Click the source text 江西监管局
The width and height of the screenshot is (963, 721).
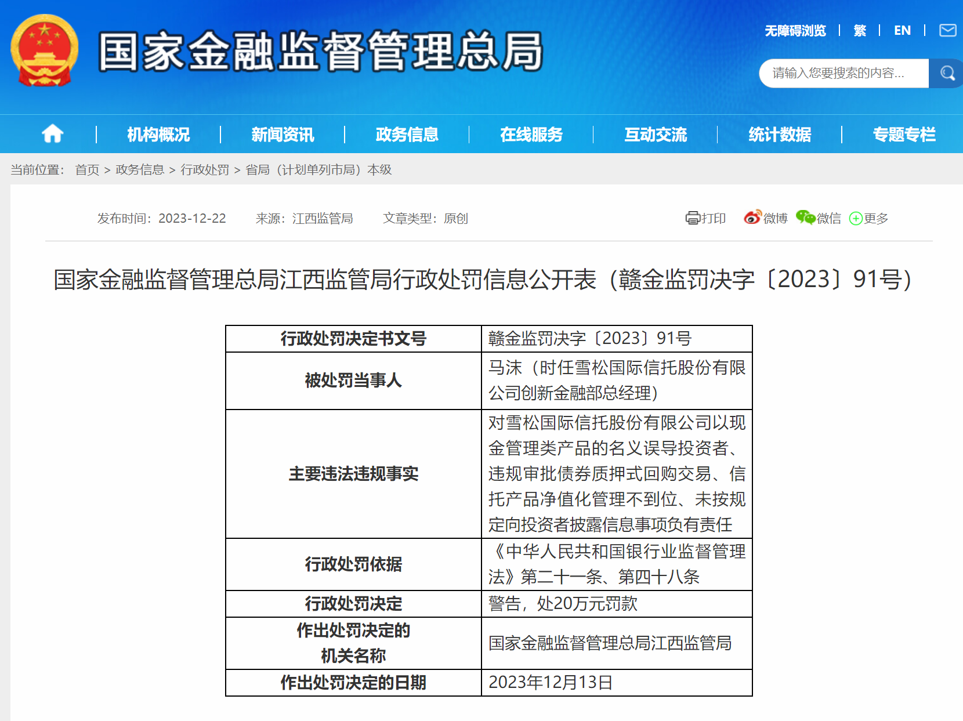tap(323, 218)
